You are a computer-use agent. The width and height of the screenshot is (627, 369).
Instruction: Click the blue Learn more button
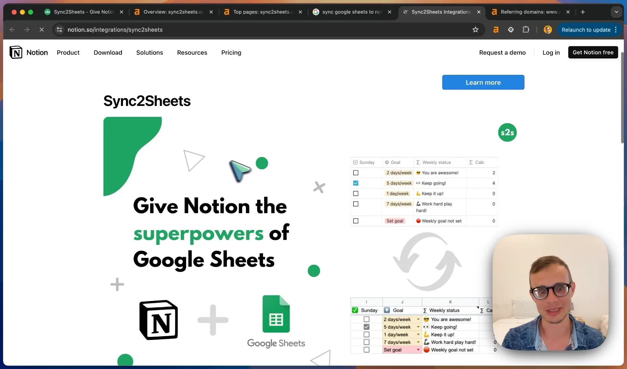483,82
